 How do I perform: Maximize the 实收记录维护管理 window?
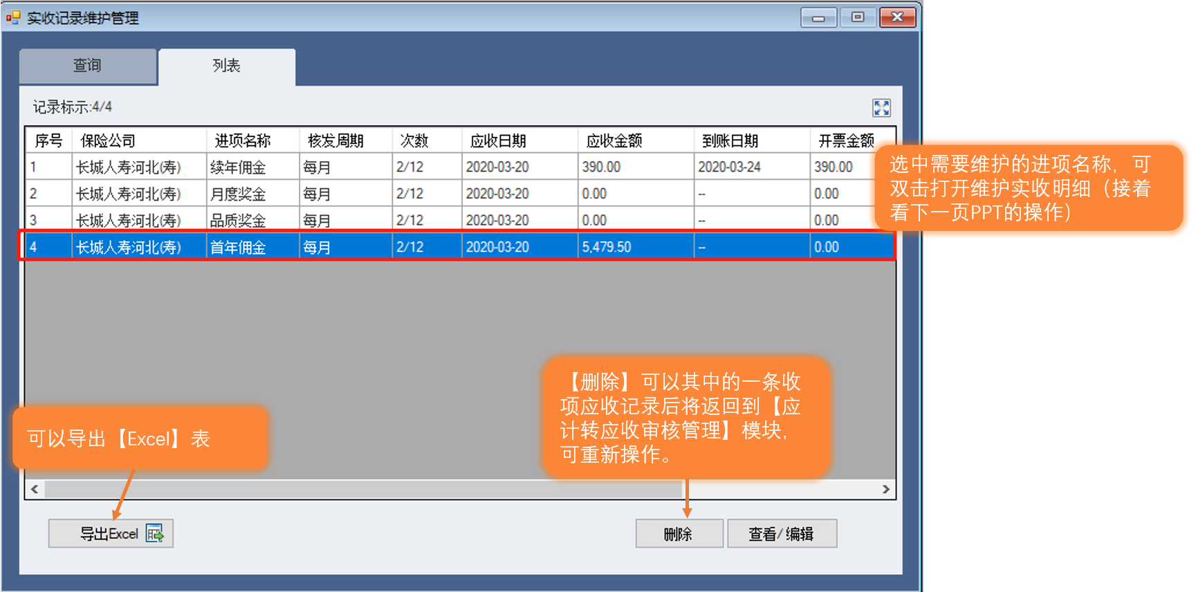pos(858,17)
